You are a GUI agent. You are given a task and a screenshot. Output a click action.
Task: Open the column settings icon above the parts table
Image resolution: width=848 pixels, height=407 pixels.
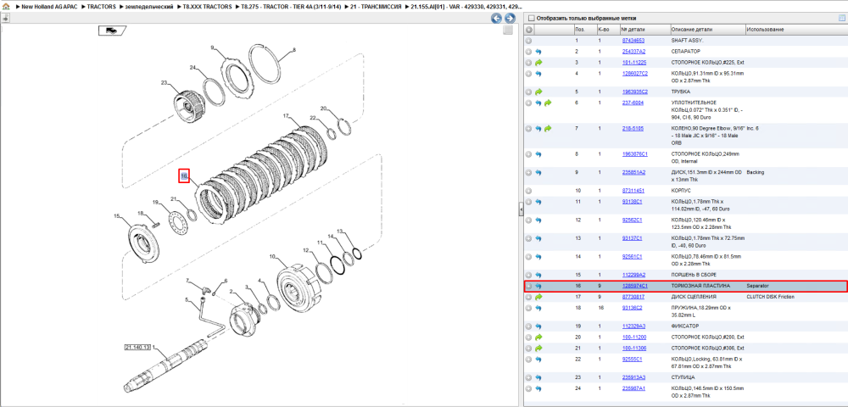click(x=841, y=18)
